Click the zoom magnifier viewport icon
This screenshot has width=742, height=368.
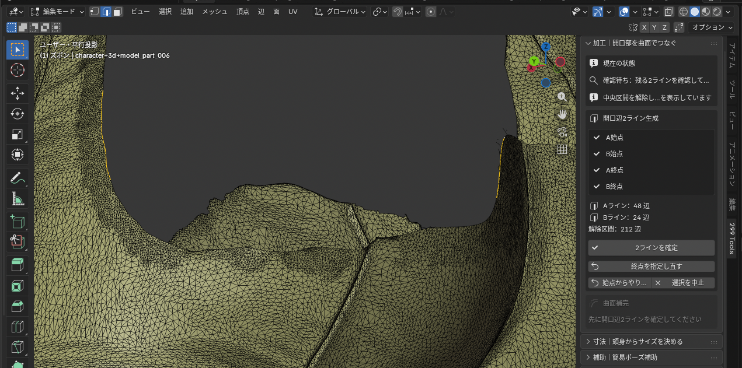point(562,97)
